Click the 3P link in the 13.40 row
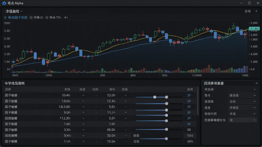 [189, 95]
